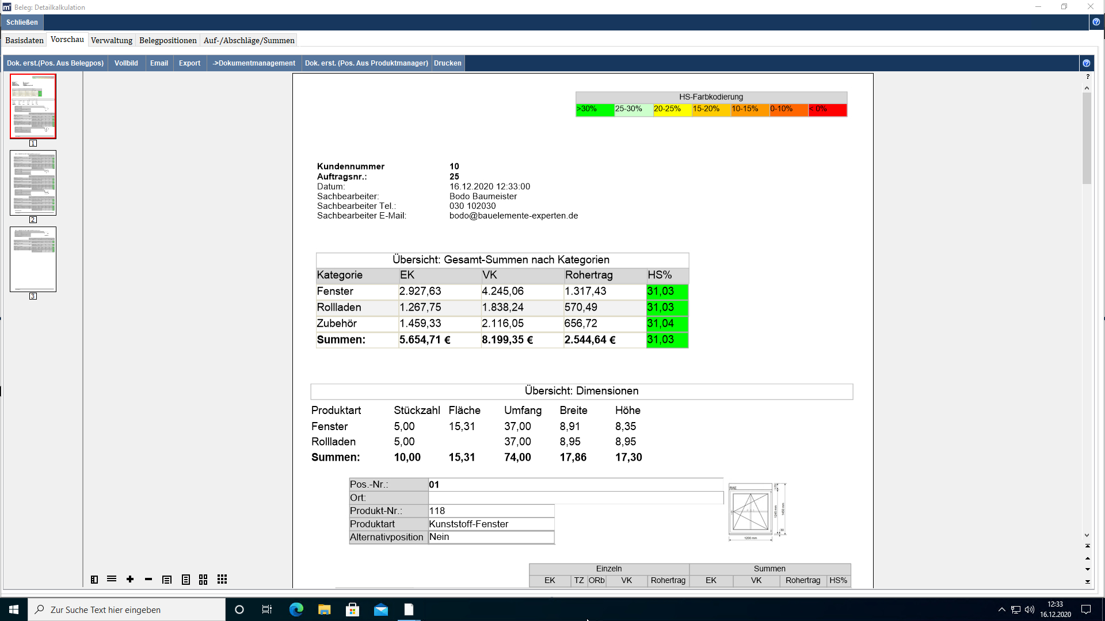The height and width of the screenshot is (621, 1105).
Task: Open the Export toolbar option
Action: pyautogui.click(x=189, y=63)
